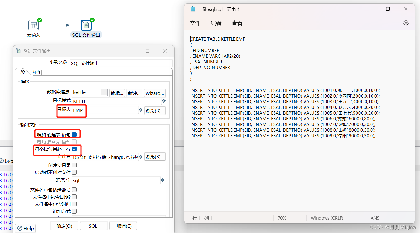Viewport: 420px width, 233px height.
Task: Click the Wizard... button
Action: click(x=155, y=93)
